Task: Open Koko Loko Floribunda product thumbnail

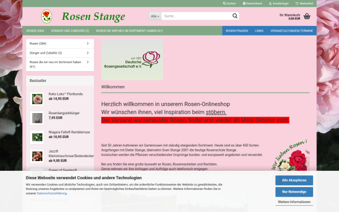Action: point(37,99)
